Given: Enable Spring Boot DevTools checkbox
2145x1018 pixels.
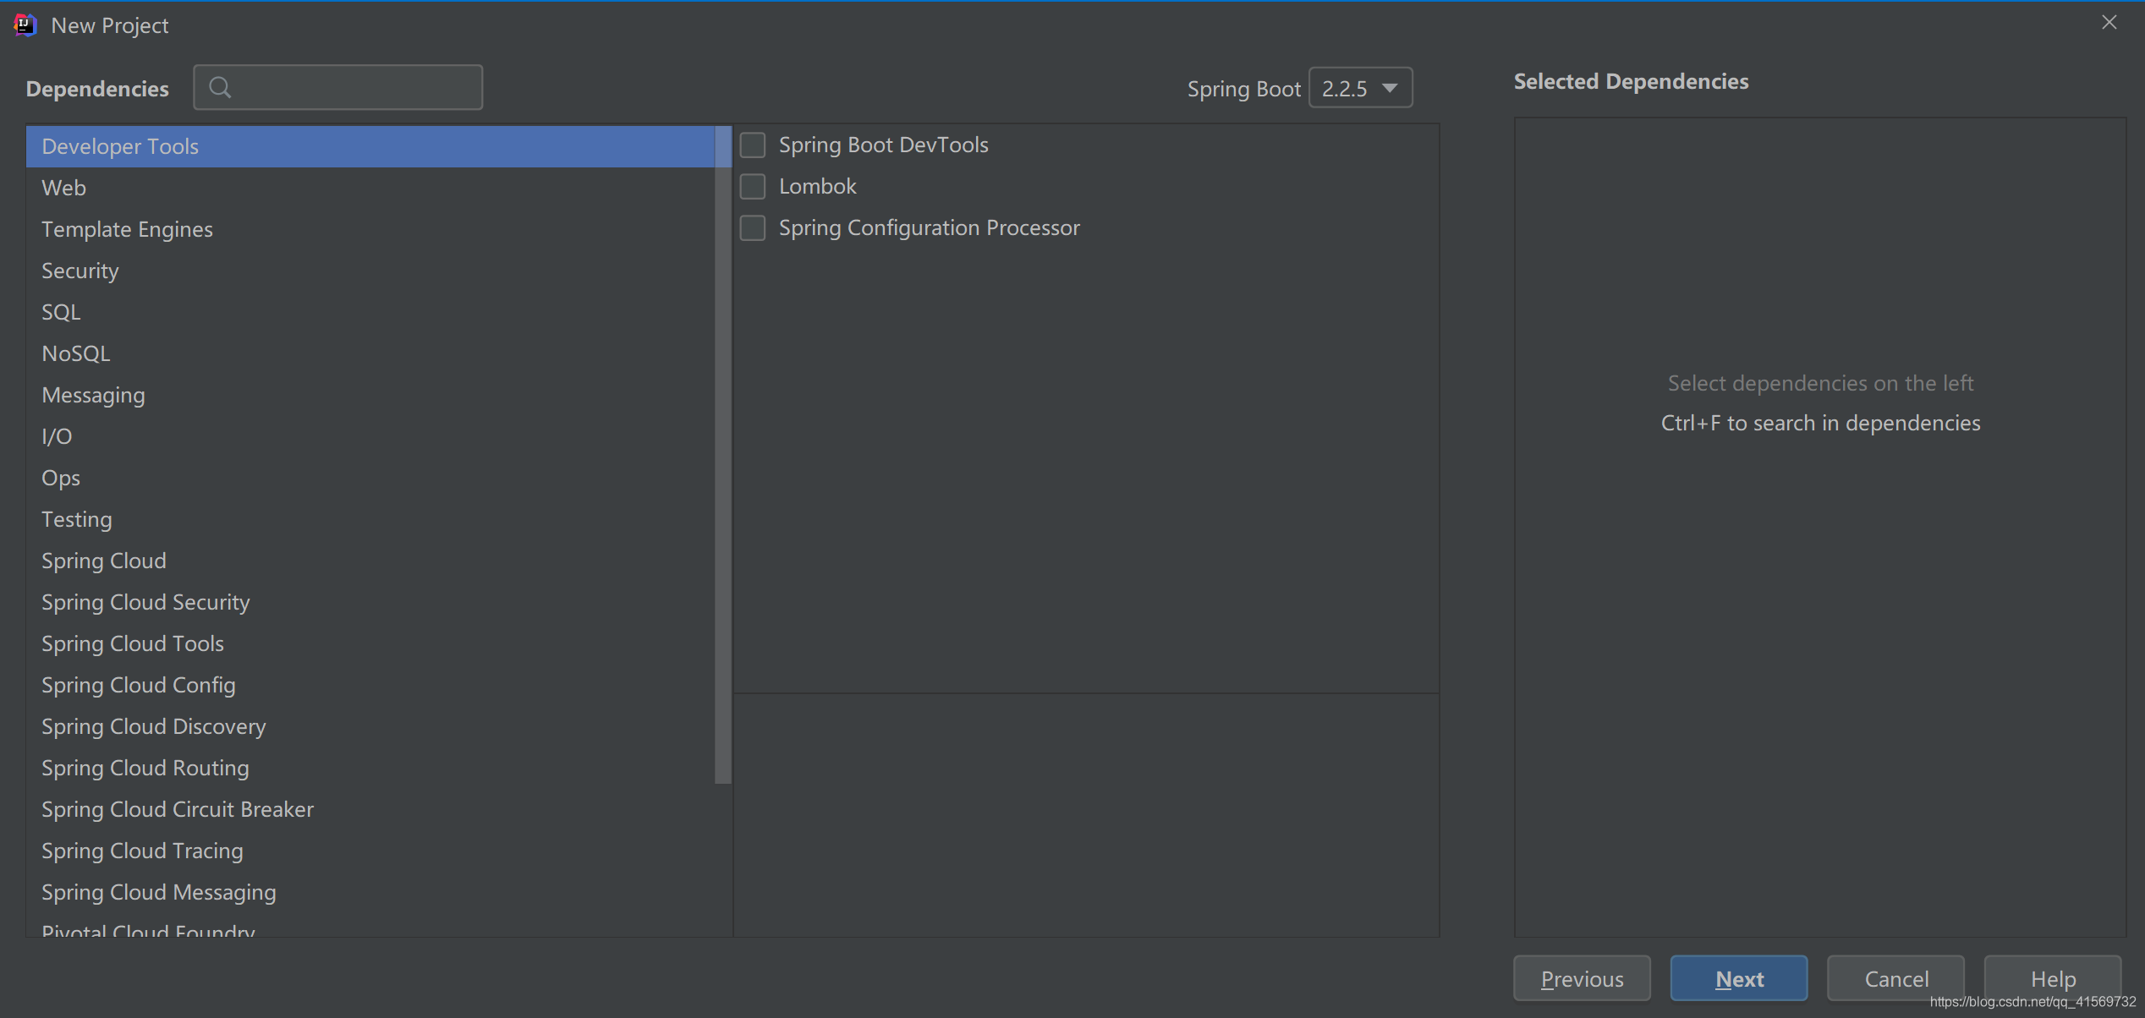Looking at the screenshot, I should pos(752,145).
